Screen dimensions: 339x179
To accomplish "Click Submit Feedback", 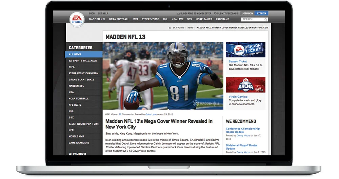I will [227, 14].
